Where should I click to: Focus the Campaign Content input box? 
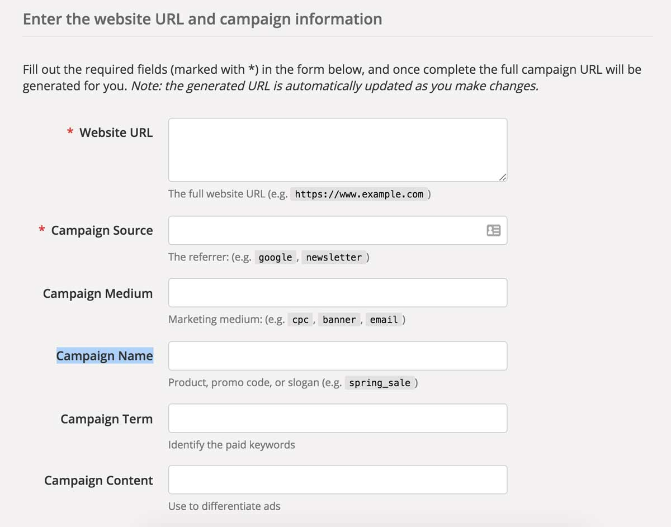coord(337,479)
